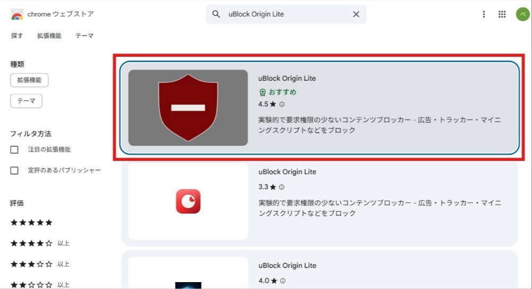The height and width of the screenshot is (289, 532).
Task: Click the search magnifier icon
Action: tap(216, 14)
